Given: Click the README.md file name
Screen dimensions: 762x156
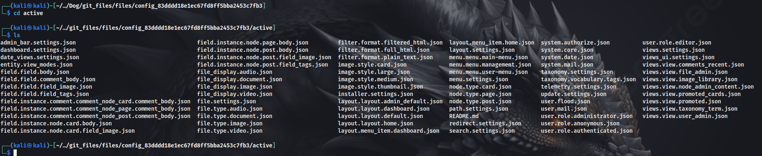Looking at the screenshot, I should point(464,116).
